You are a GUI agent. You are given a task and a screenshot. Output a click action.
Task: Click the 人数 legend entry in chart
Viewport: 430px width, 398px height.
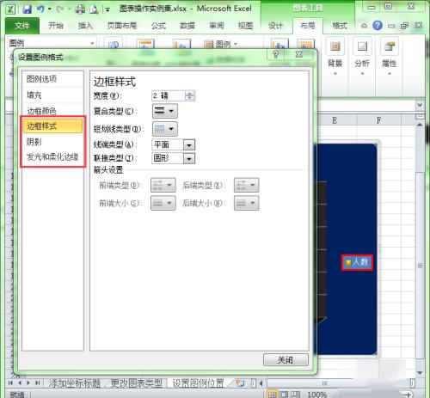pos(357,262)
